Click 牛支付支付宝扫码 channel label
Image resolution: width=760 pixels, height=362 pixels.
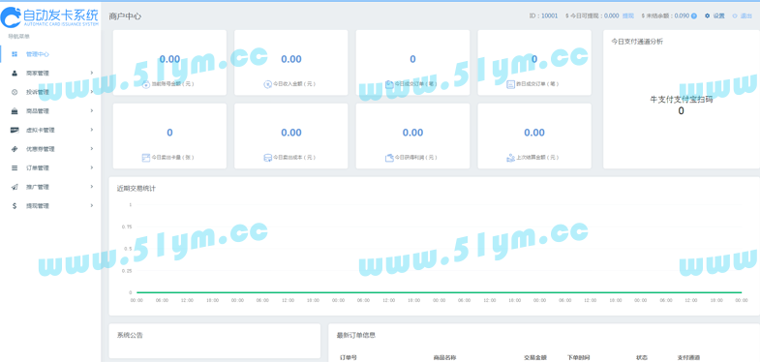pos(681,100)
